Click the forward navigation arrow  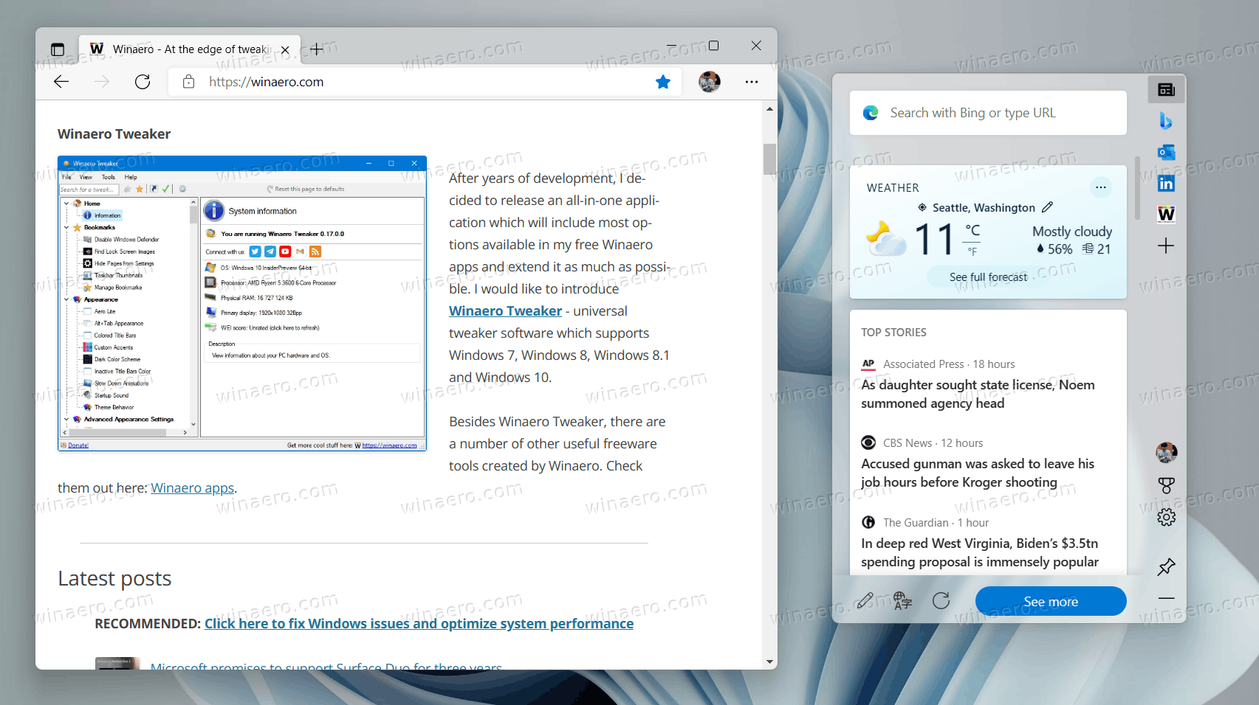point(102,82)
